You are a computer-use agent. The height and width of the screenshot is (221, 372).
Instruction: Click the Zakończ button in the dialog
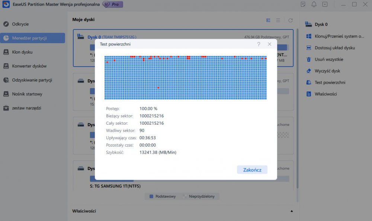point(252,170)
